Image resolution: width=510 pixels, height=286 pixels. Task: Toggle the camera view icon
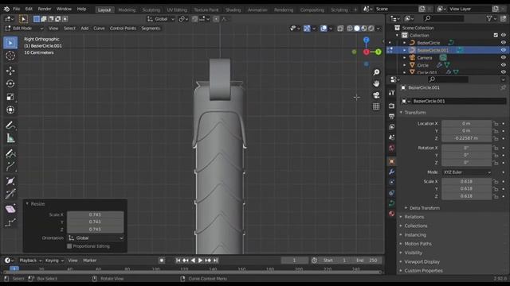click(x=376, y=95)
